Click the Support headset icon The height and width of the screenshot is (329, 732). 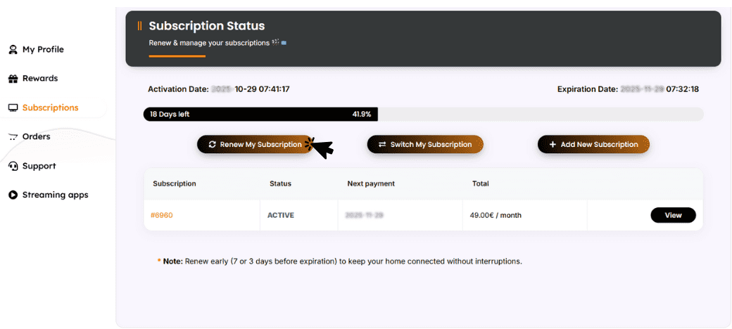click(x=13, y=167)
